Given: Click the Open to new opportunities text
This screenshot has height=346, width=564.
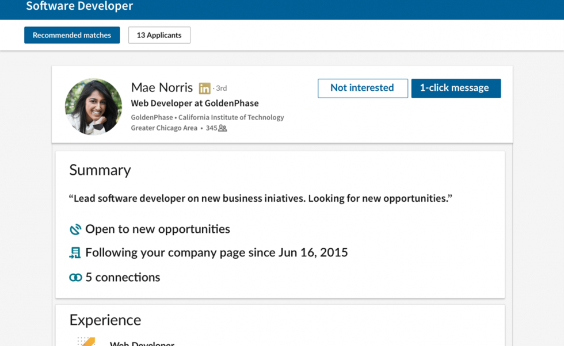Looking at the screenshot, I should click(x=157, y=229).
